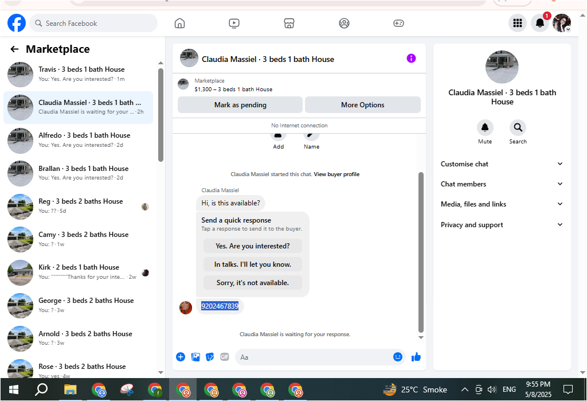Click the chat messages scrollbar

click(x=421, y=252)
